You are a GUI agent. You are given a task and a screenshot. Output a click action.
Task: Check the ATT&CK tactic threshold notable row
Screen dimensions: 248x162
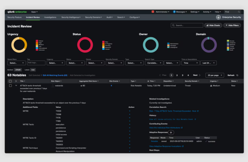[10, 85]
